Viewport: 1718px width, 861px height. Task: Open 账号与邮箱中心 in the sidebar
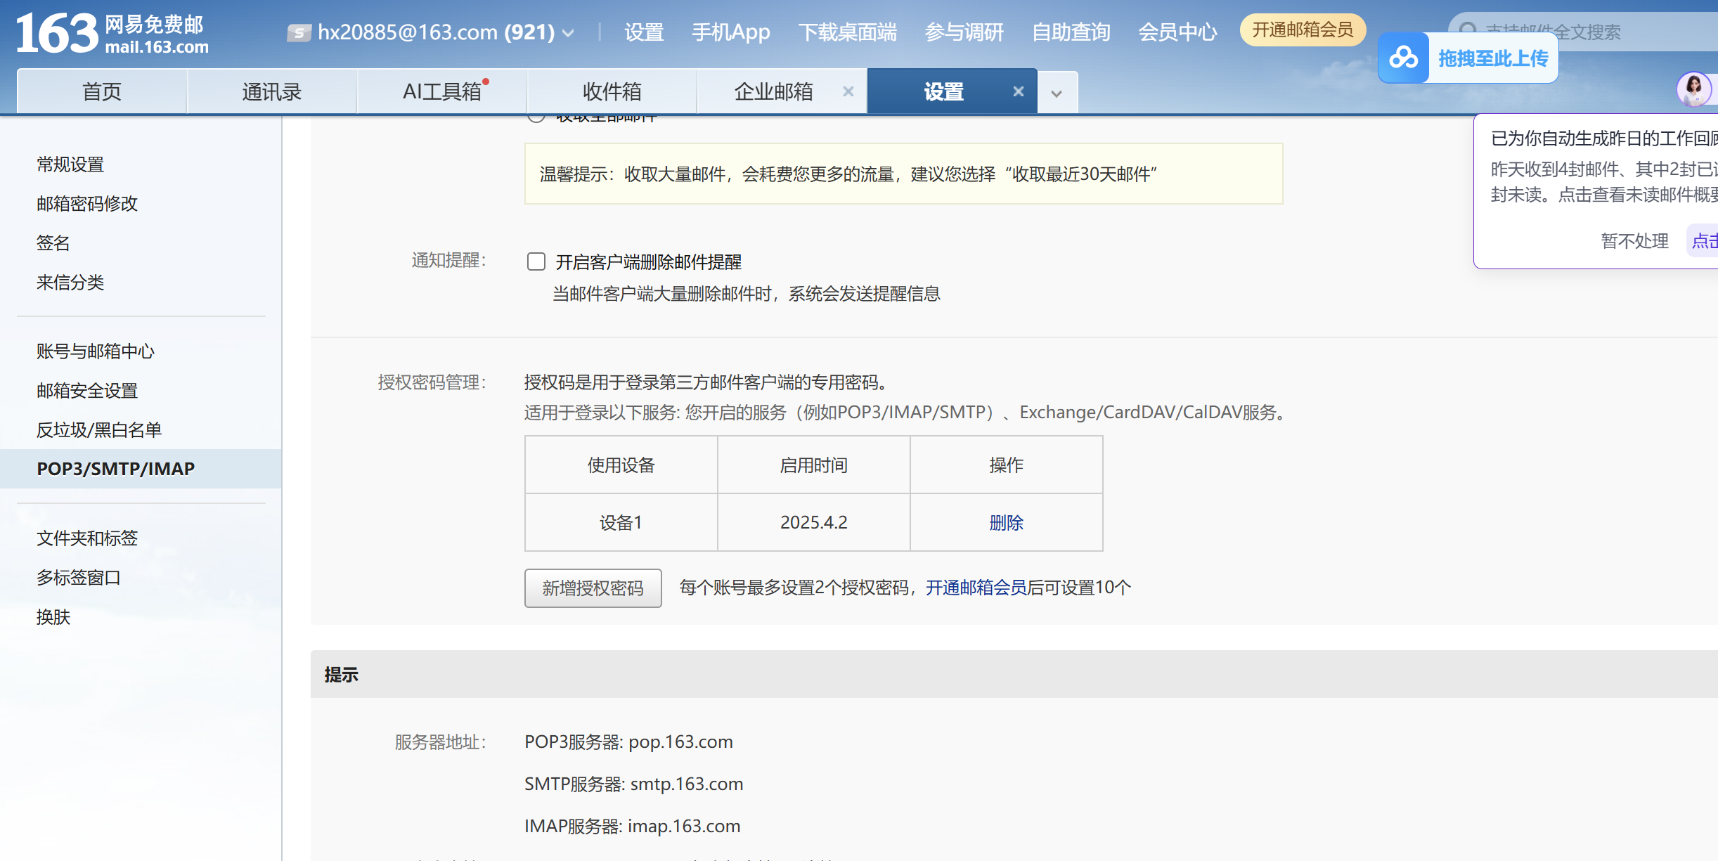[x=96, y=351]
